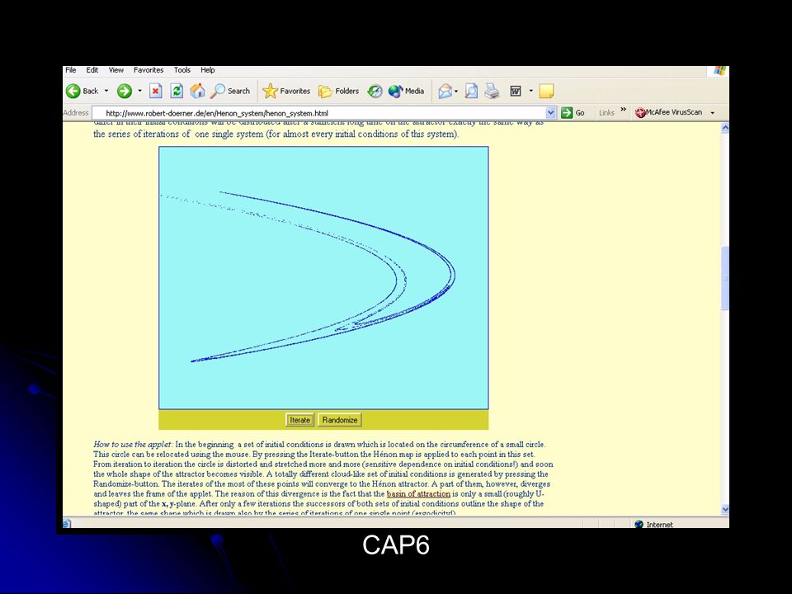Viewport: 792px width, 594px height.
Task: Click inside the Hénon attractor applet canvas
Action: click(323, 278)
